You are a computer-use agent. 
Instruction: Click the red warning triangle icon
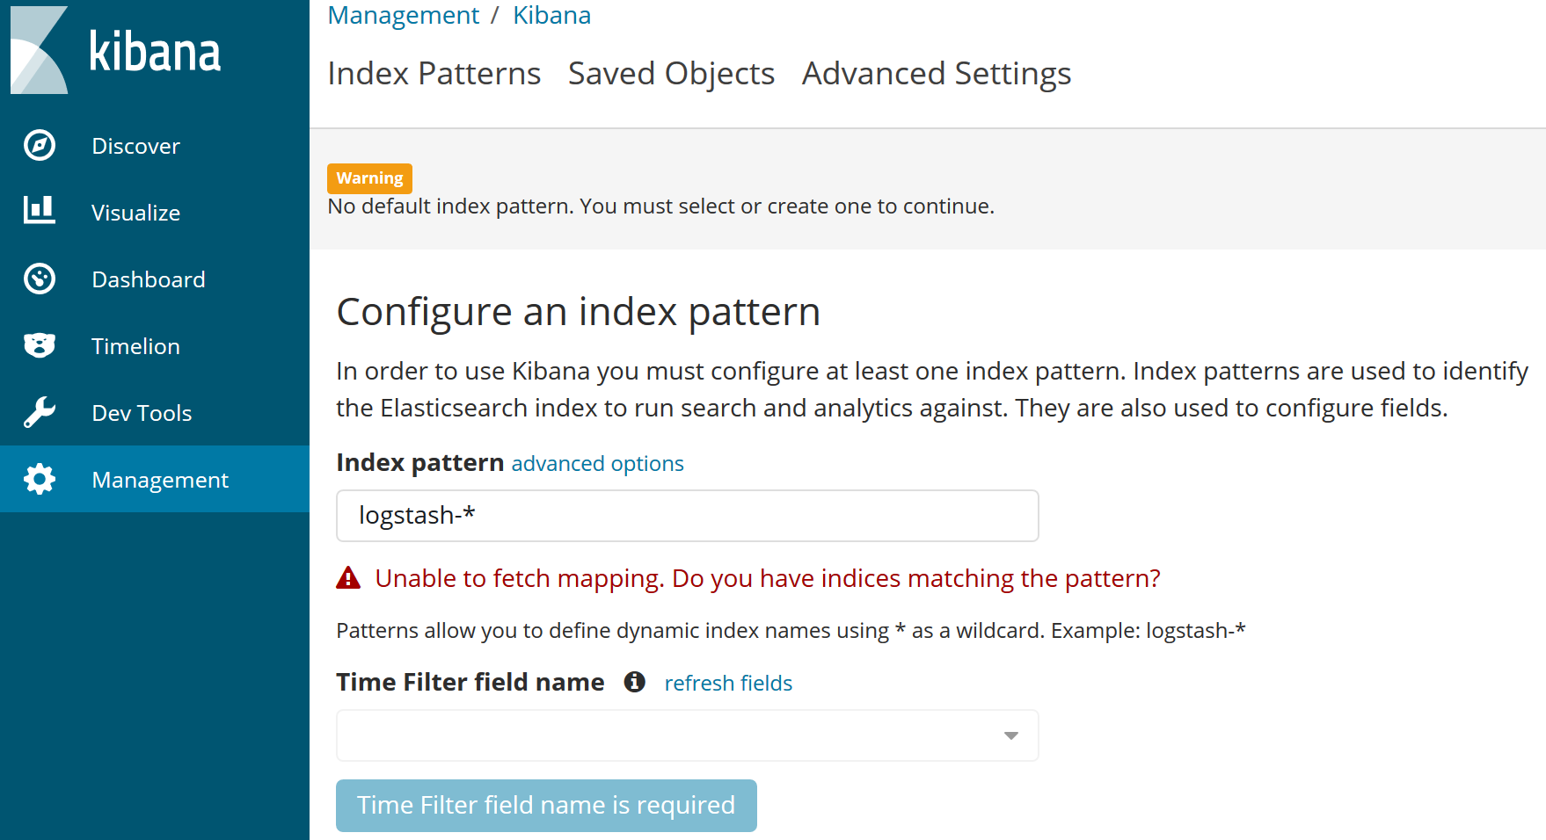point(348,578)
